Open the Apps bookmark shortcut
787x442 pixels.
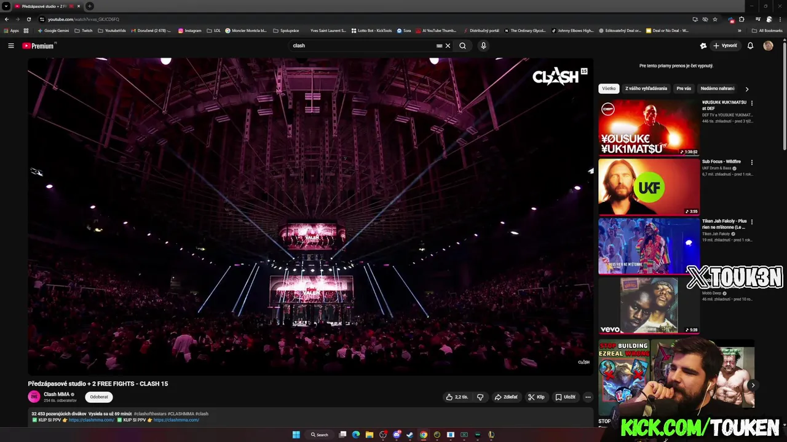tap(12, 31)
